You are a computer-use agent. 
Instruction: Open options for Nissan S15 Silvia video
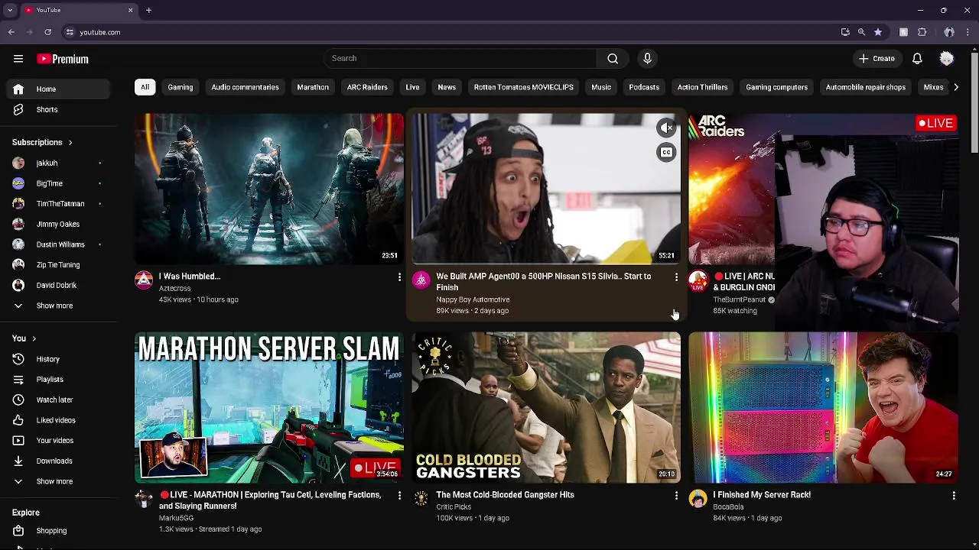tap(676, 277)
